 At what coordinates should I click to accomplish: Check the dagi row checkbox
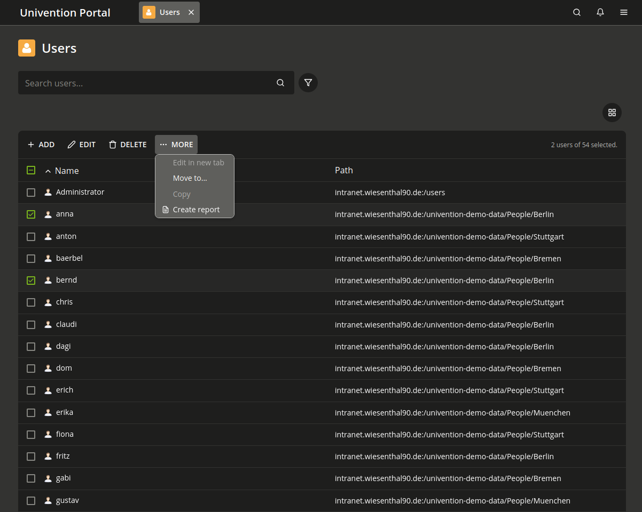pyautogui.click(x=31, y=347)
